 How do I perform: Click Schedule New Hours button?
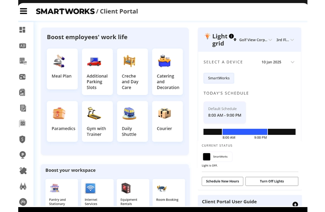point(222,181)
